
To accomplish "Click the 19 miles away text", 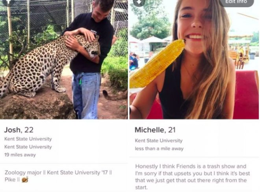I will click(20, 155).
